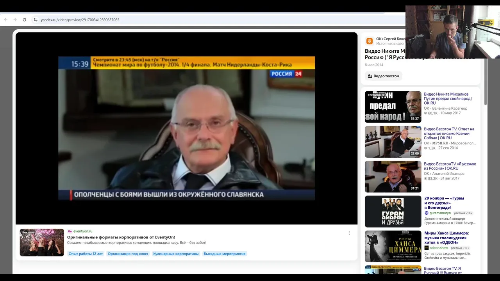
Task: Open 'Оригинальные форматы корпоративов от EventyOn!' headline
Action: pyautogui.click(x=121, y=237)
